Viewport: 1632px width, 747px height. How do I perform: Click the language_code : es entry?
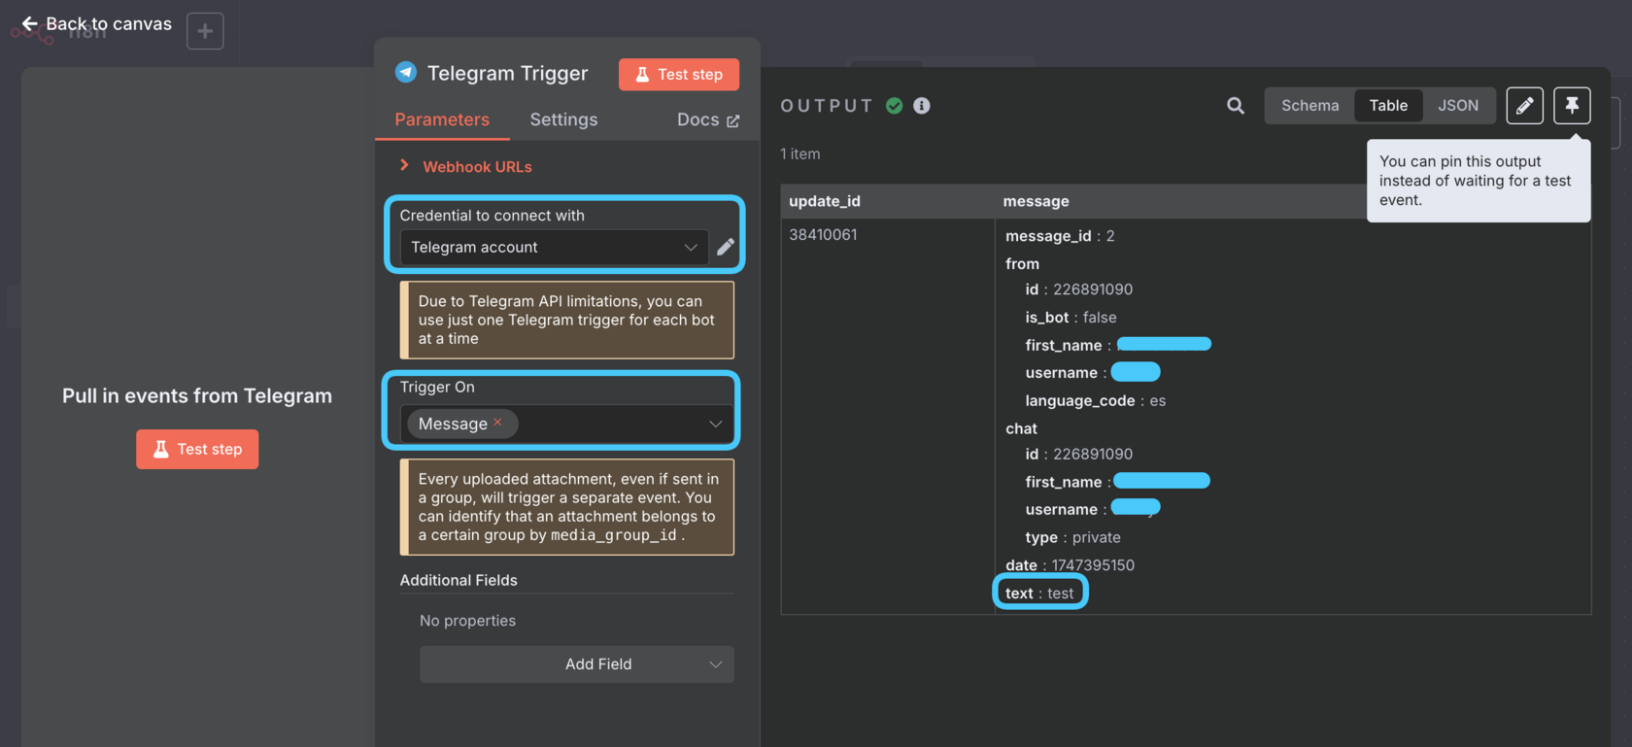tap(1096, 400)
